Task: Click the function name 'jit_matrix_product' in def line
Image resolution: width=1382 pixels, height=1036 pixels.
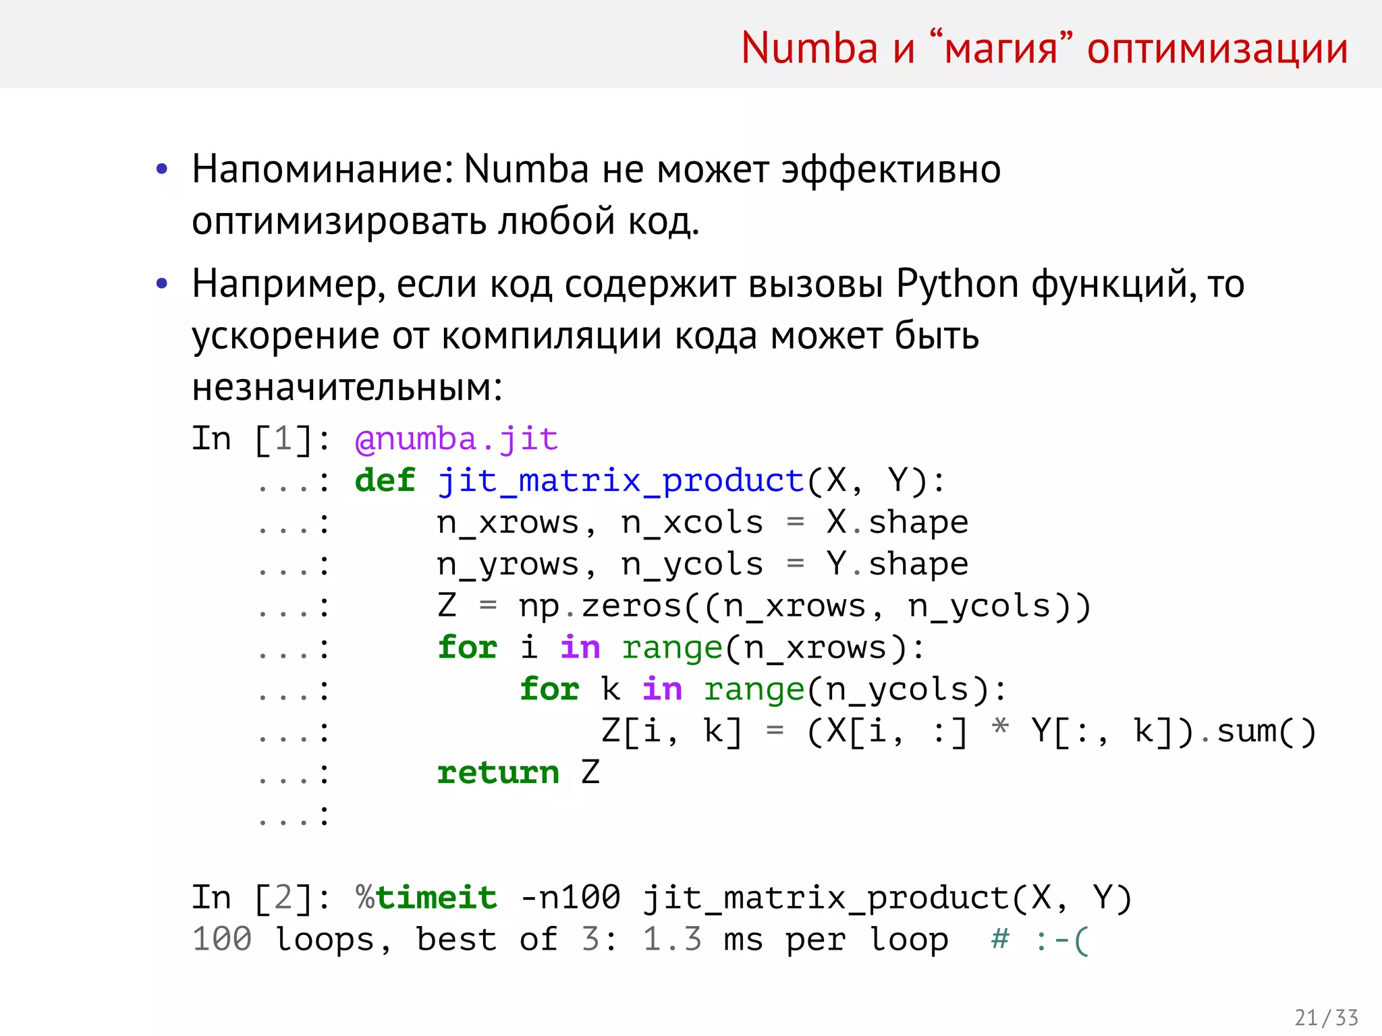Action: (621, 482)
